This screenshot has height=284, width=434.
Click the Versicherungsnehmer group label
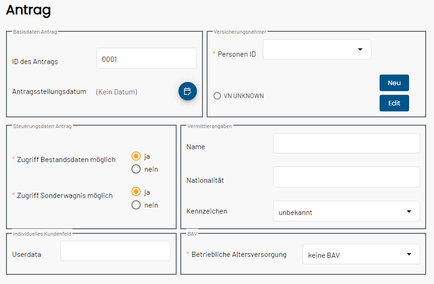click(x=240, y=32)
